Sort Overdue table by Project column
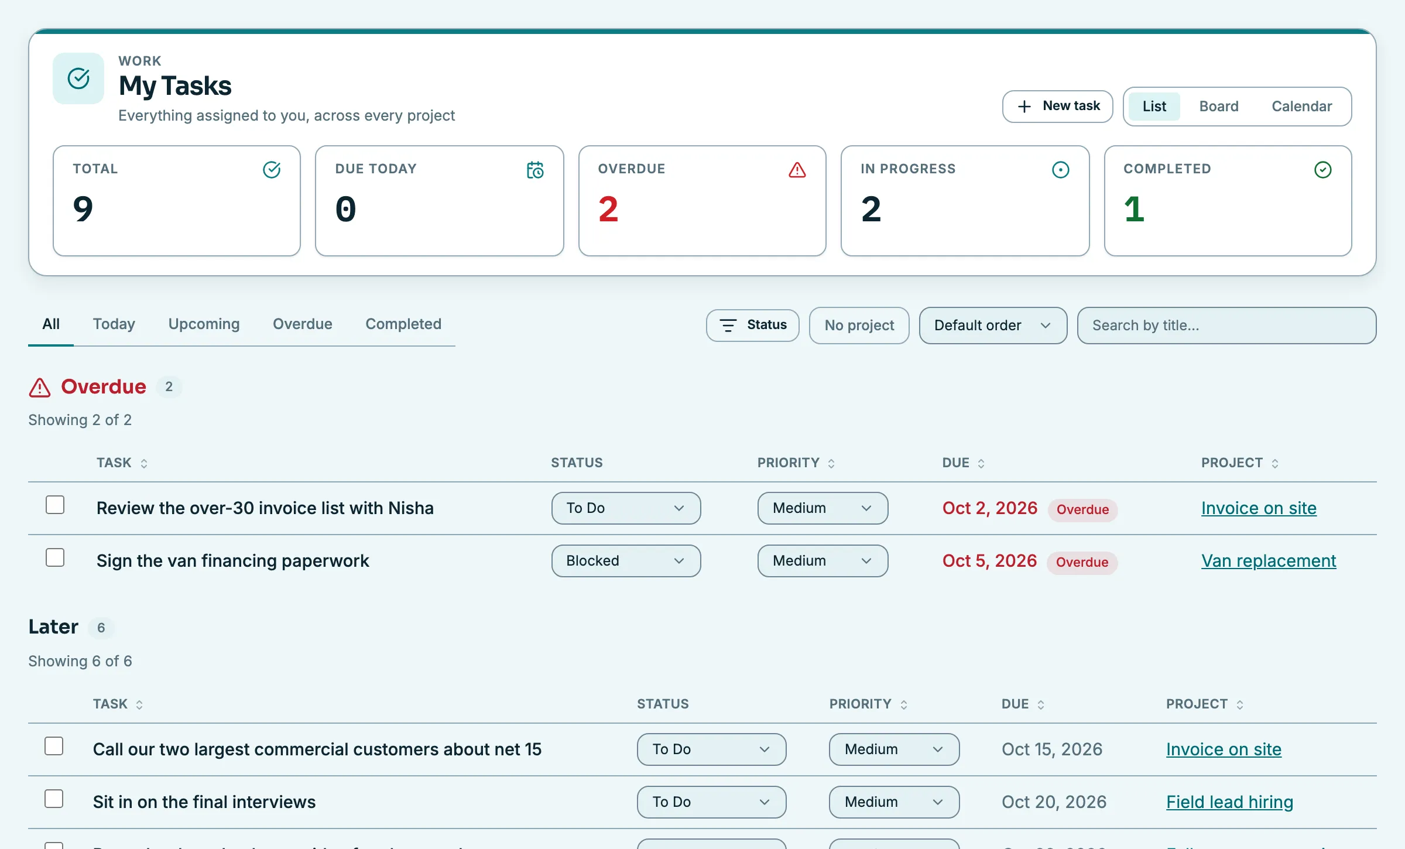The width and height of the screenshot is (1405, 849). 1240,463
